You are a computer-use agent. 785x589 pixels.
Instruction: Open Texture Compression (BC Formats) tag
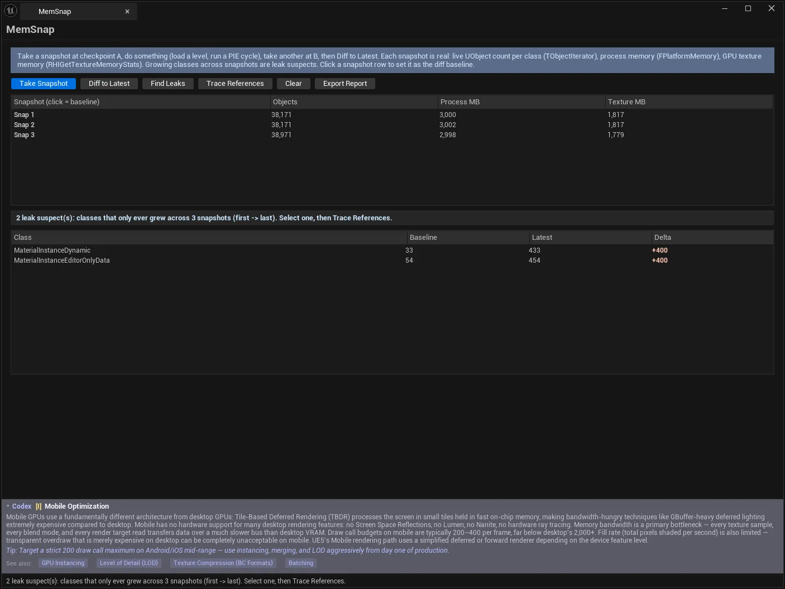223,563
